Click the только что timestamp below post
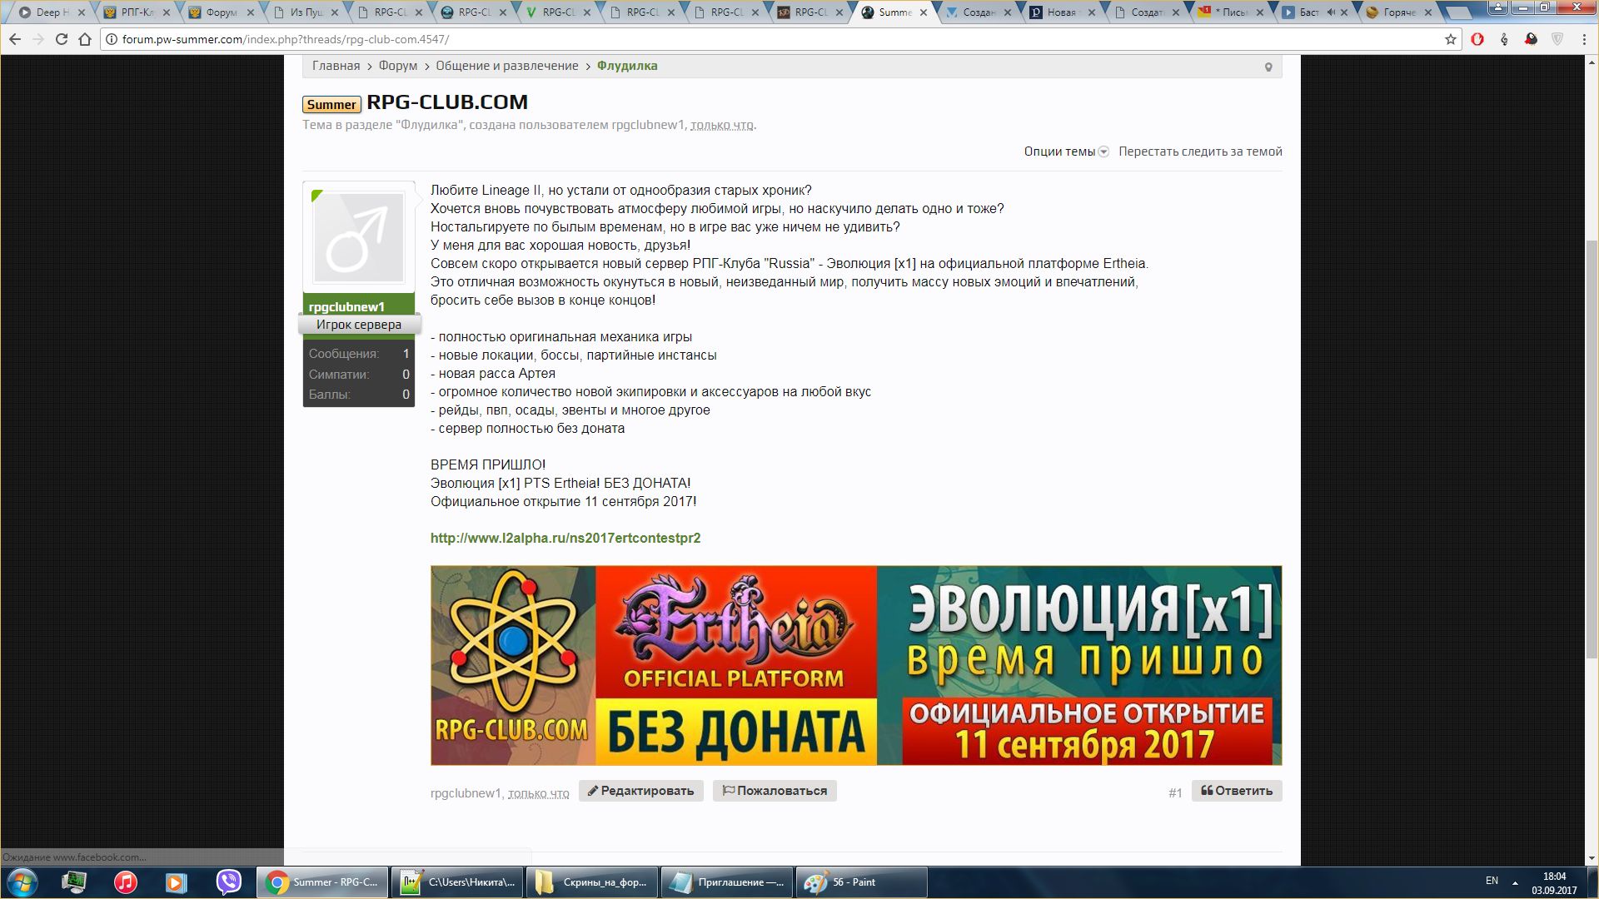Viewport: 1599px width, 899px height. tap(538, 793)
